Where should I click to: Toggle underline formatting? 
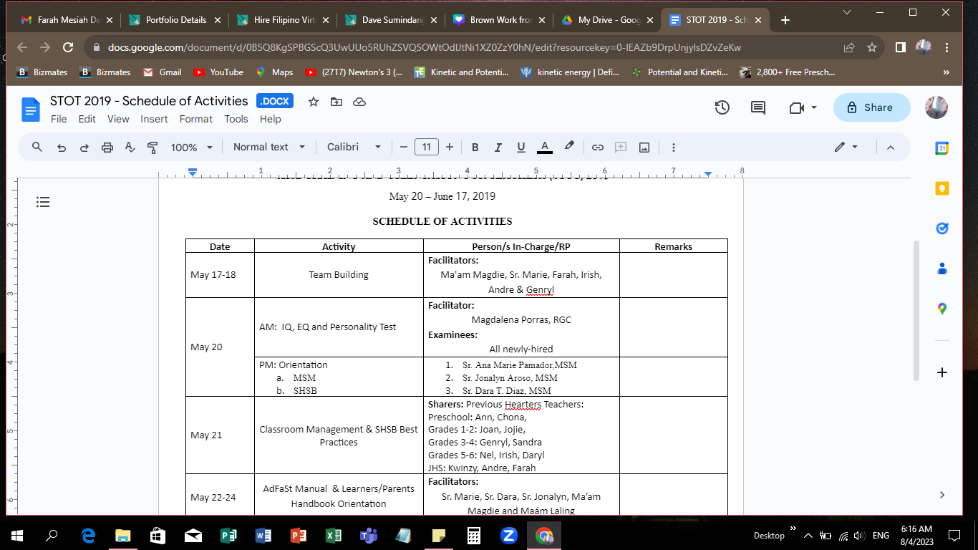[521, 147]
